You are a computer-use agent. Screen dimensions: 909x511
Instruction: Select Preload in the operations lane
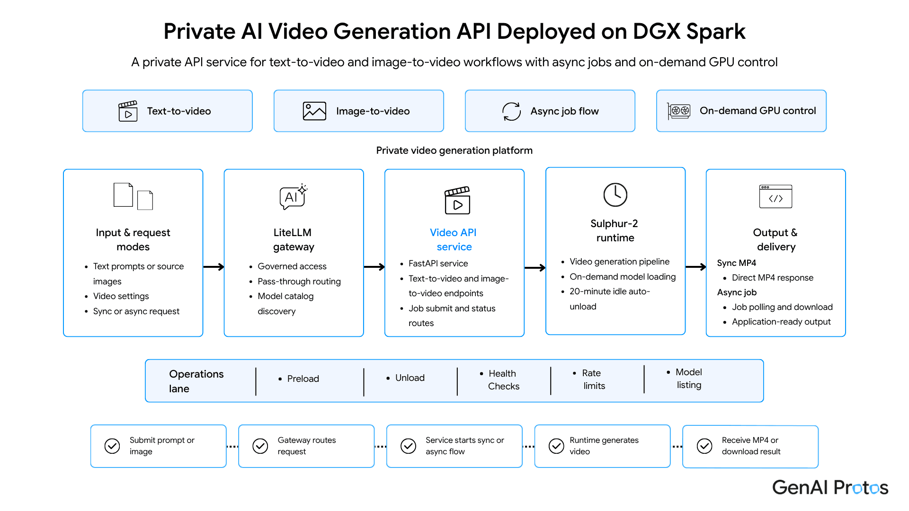303,379
